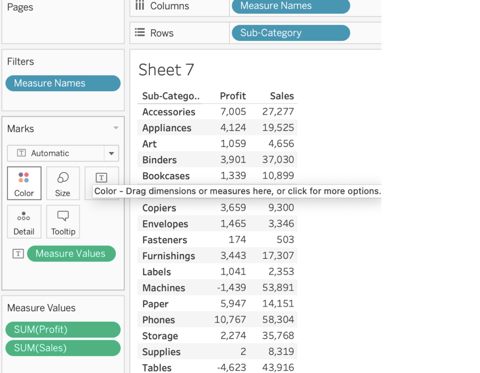Click the text icon beside Measure Values pill
480x373 pixels.
(x=18, y=254)
